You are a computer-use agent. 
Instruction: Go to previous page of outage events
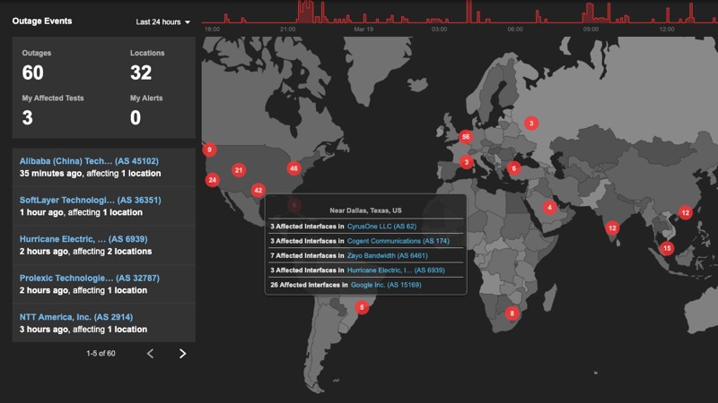click(x=150, y=354)
